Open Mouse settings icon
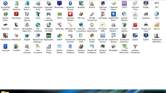 16,25
